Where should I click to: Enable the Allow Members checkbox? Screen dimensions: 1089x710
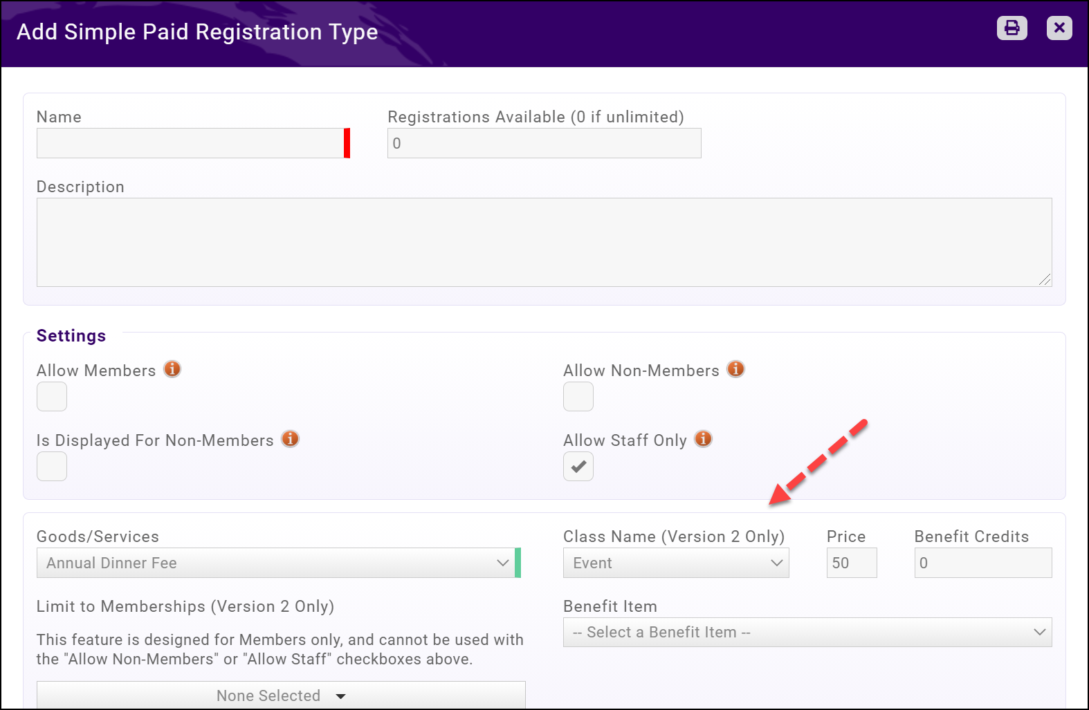point(52,397)
